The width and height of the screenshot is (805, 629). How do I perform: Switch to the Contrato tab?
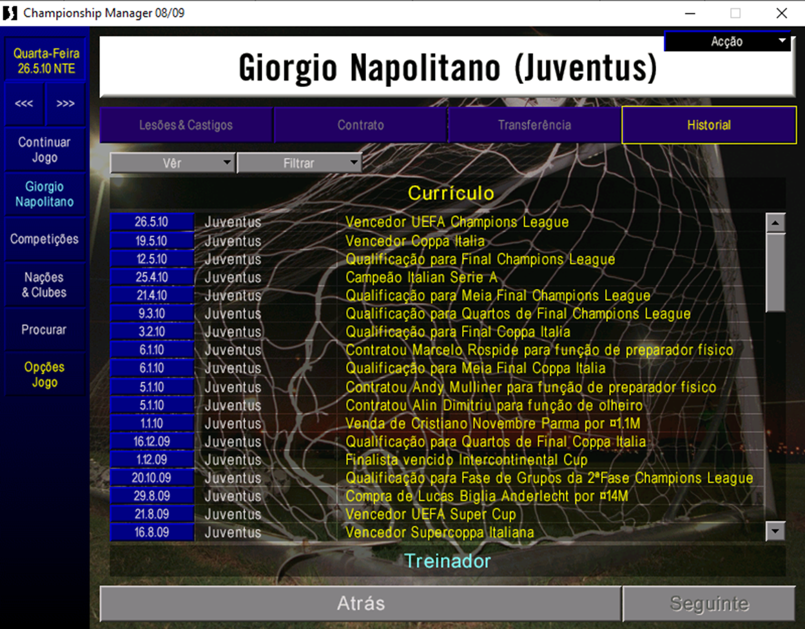tap(360, 125)
